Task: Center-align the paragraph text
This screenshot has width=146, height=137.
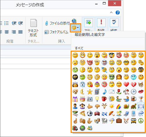Action: [x=7, y=32]
